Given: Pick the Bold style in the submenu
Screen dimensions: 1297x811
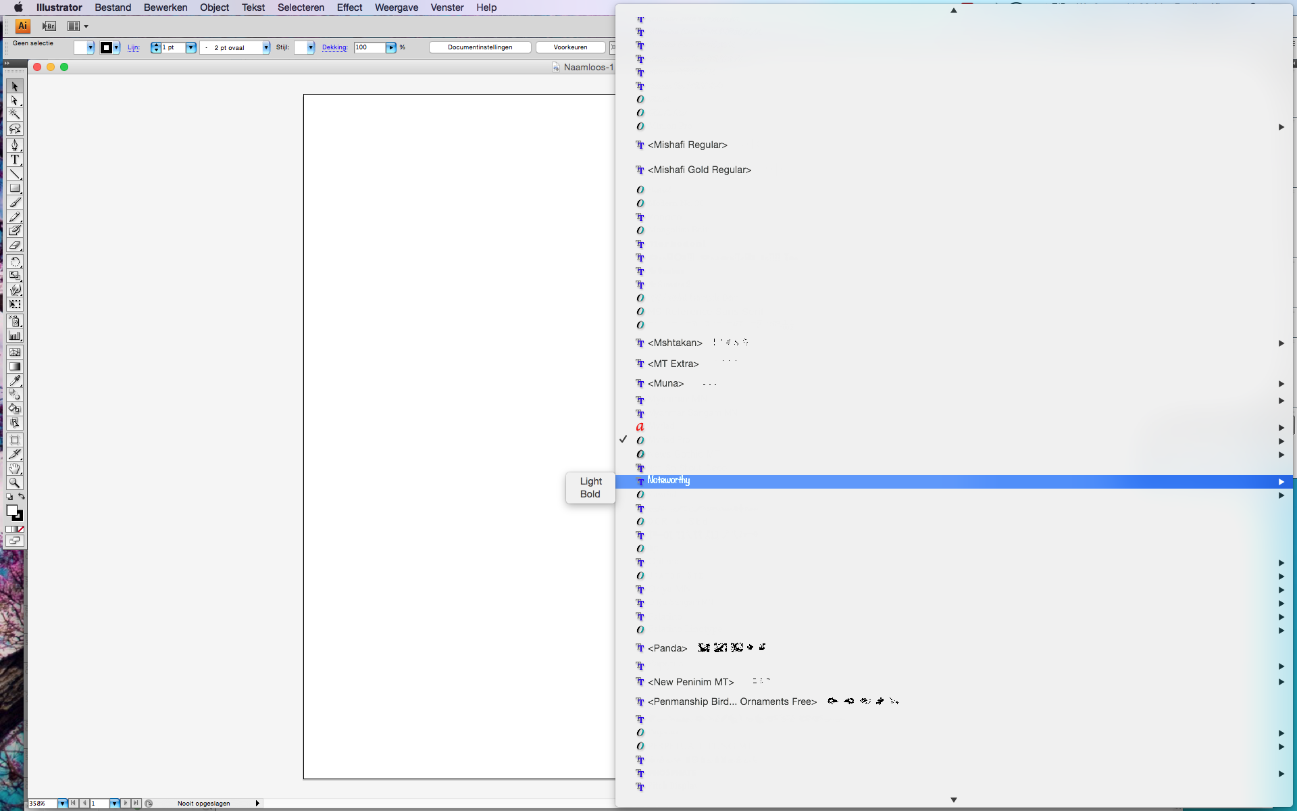Looking at the screenshot, I should tap(590, 494).
